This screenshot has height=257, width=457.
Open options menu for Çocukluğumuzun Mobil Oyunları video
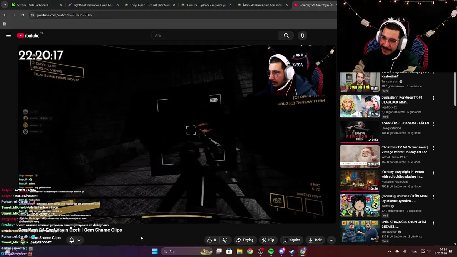click(x=433, y=197)
